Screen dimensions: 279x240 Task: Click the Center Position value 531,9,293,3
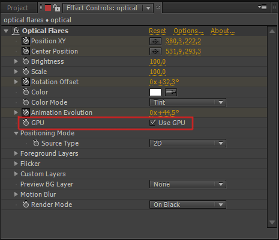coord(183,52)
